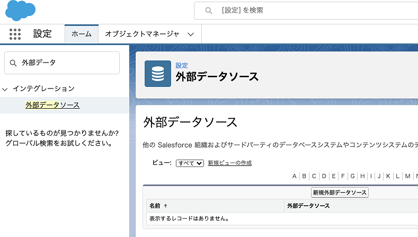Open 外部データソース in the sidebar
Viewport: 418px width, 237px height.
tap(52, 105)
